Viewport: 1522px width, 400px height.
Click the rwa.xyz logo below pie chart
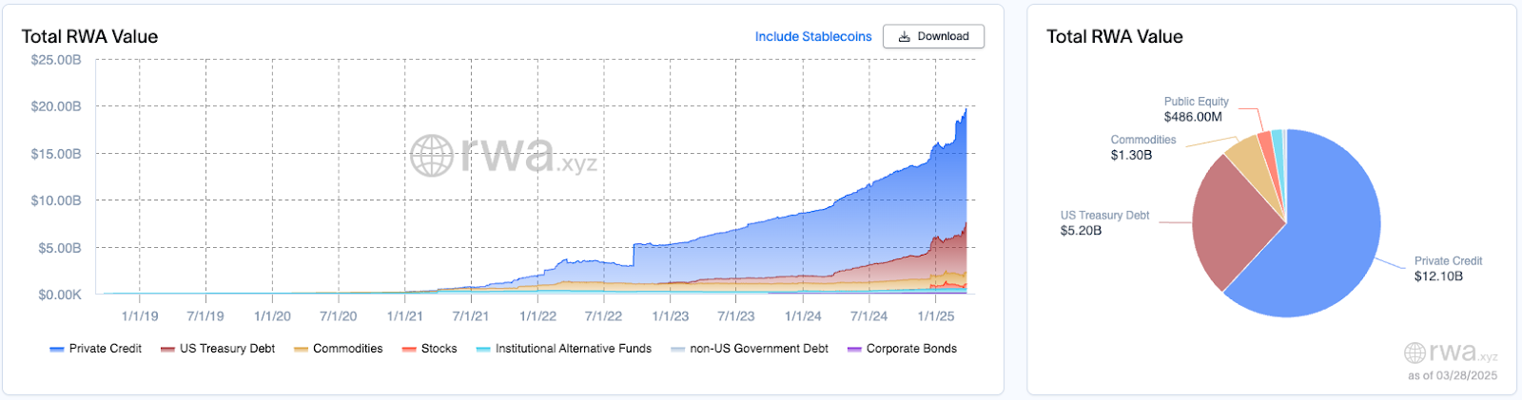[x=1451, y=352]
